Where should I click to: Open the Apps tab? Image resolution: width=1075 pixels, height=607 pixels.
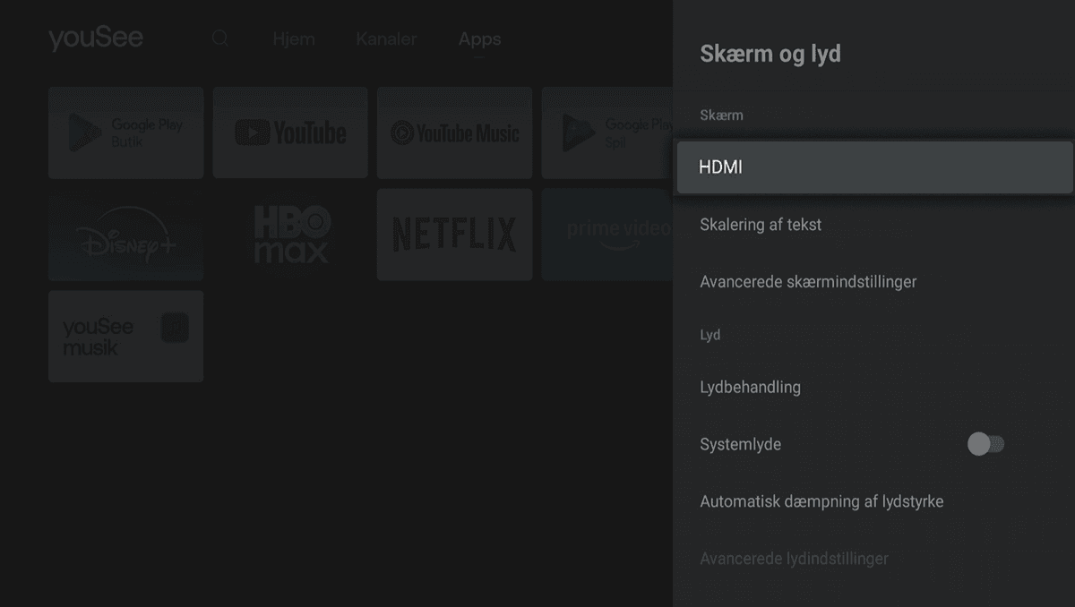[x=479, y=39]
